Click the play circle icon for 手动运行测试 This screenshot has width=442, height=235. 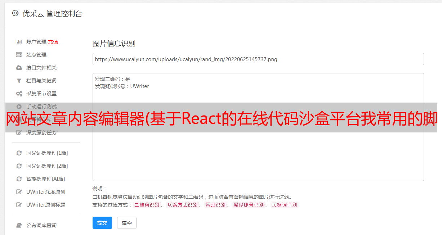point(19,107)
